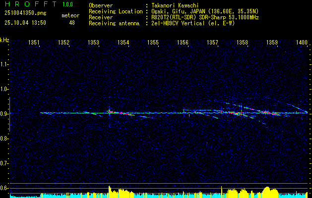
Task: Click the 1400 time axis marker
Action: 302,42
